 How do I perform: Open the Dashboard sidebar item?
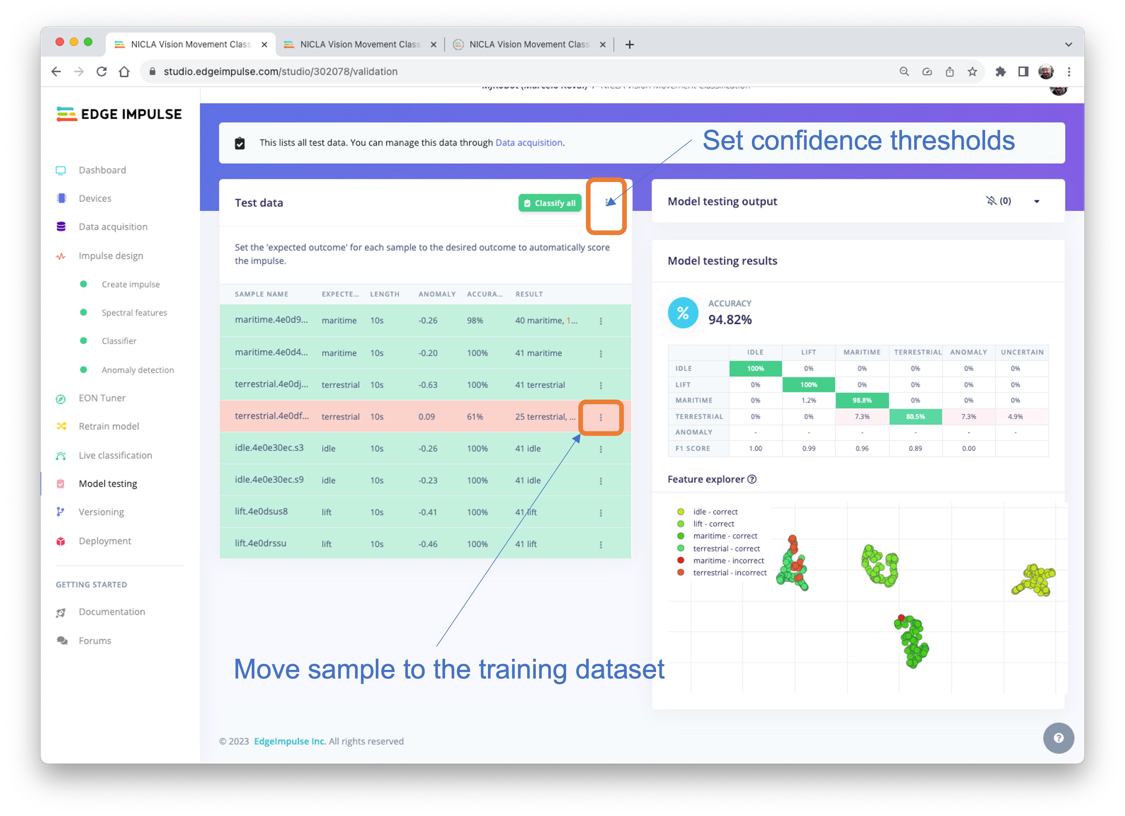coord(102,170)
